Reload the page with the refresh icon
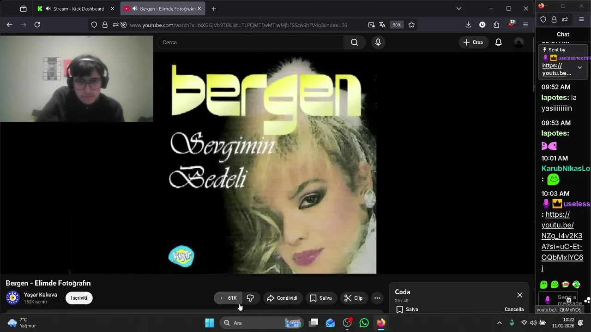Image resolution: width=591 pixels, height=332 pixels. (x=37, y=25)
